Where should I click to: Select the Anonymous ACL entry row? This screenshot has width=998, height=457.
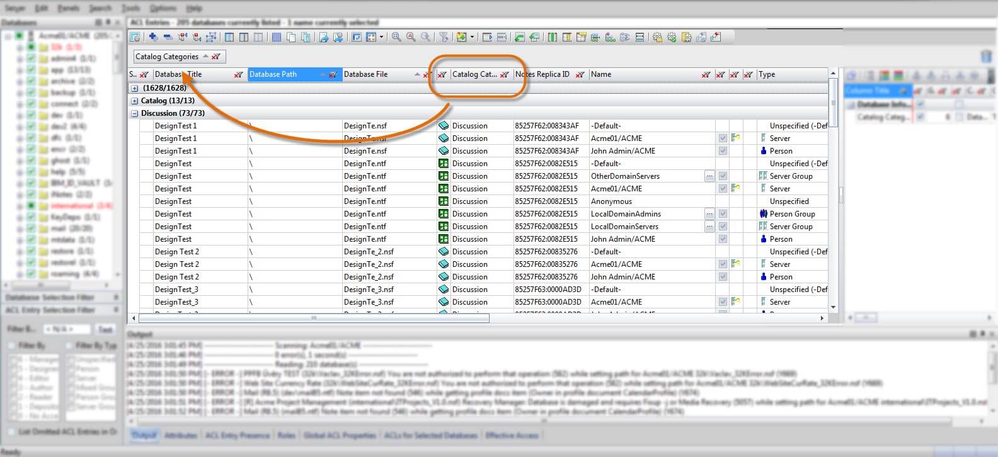(611, 201)
